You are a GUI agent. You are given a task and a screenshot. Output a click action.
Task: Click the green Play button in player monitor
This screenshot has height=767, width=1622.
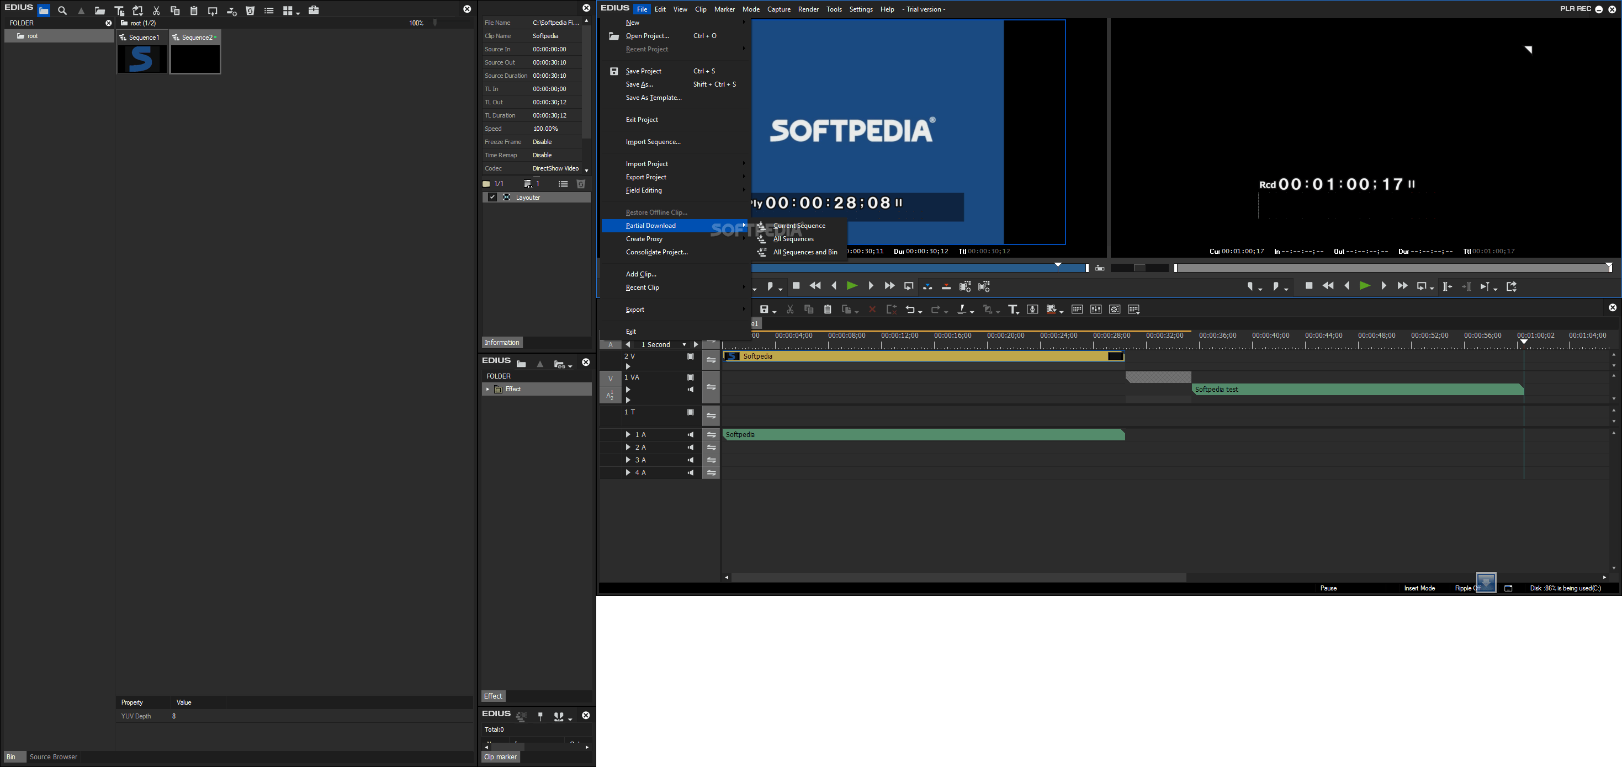pyautogui.click(x=851, y=286)
